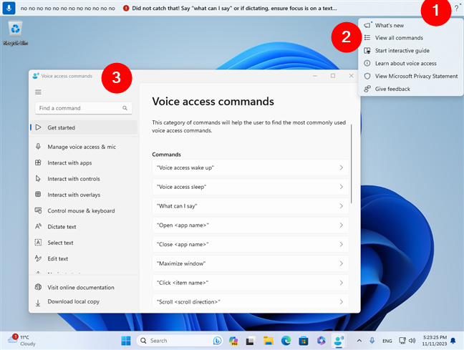
Task: Open Bing chat icon in taskbar search
Action: tap(217, 341)
